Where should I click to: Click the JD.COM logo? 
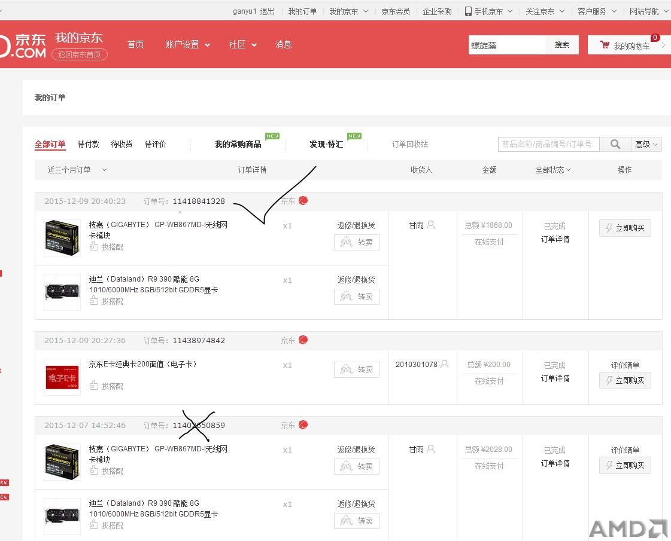coord(23,45)
